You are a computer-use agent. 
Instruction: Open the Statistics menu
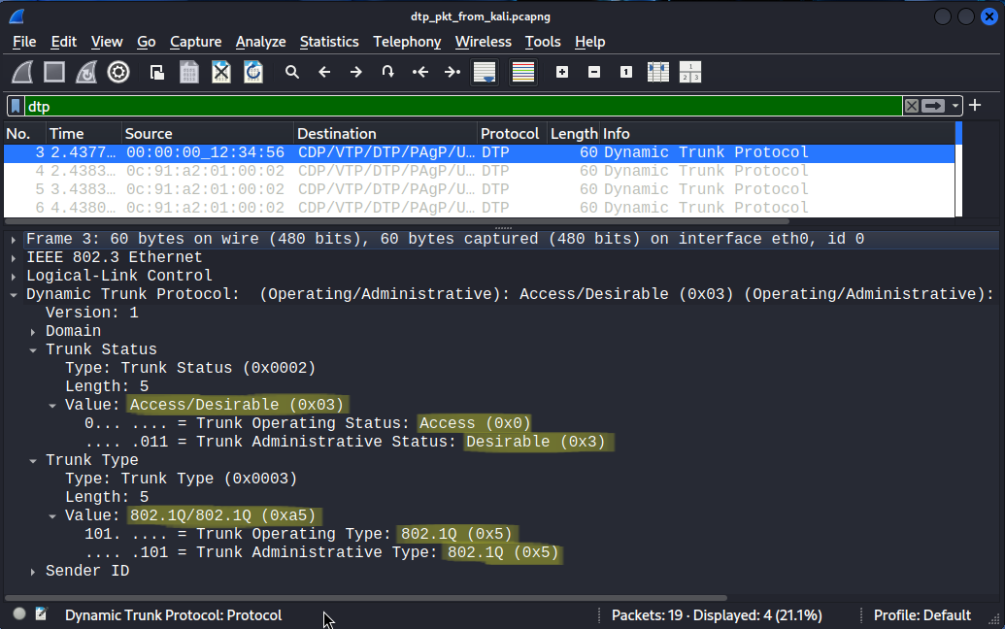click(328, 42)
